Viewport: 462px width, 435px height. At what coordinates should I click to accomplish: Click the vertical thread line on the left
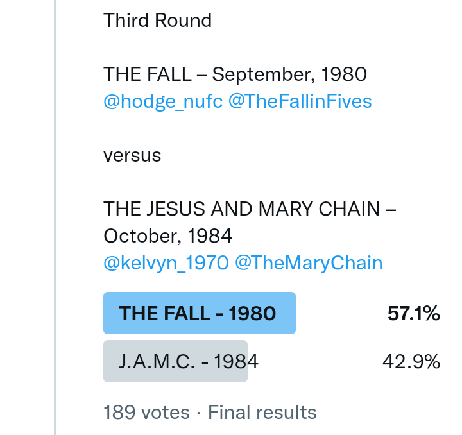55,218
